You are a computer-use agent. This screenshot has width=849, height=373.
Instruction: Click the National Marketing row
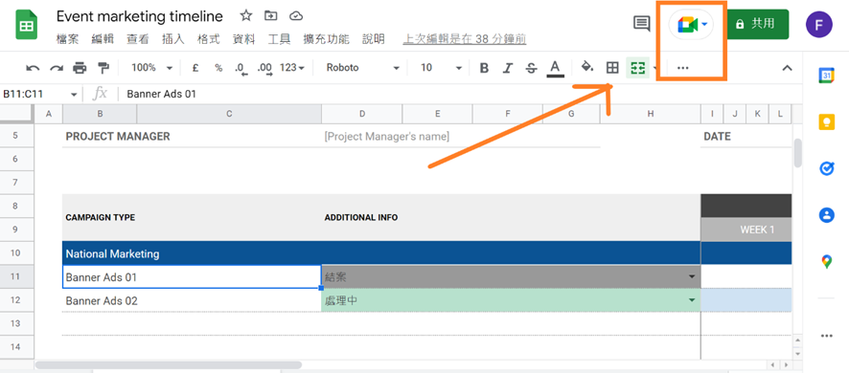coord(381,253)
